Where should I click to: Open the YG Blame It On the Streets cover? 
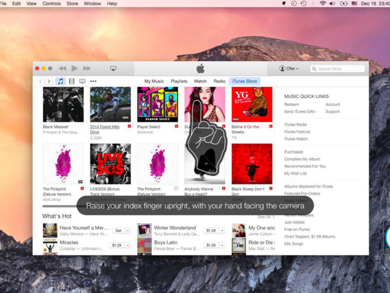[x=252, y=104]
